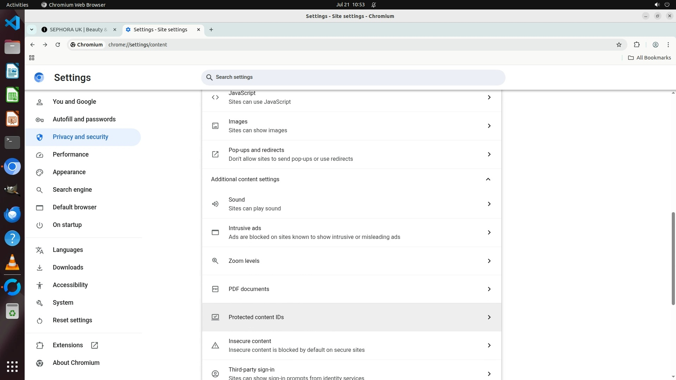Bookmark this page with star icon
Image resolution: width=676 pixels, height=380 pixels.
tap(619, 45)
